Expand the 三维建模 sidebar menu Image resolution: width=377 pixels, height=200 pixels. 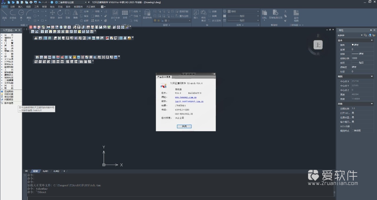[9, 80]
